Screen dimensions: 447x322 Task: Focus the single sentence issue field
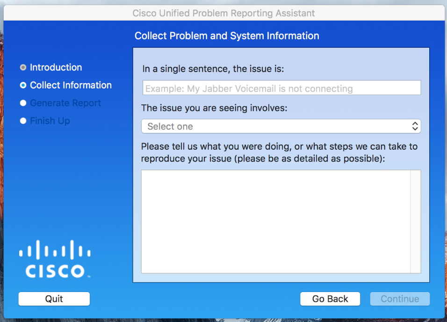281,88
